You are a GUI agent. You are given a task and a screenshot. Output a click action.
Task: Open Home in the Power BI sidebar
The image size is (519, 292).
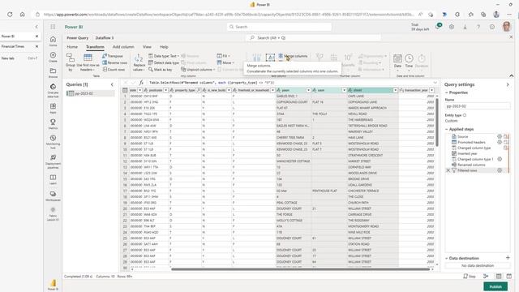click(53, 41)
